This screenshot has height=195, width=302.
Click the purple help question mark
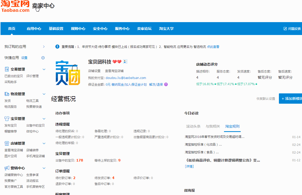tap(166, 84)
